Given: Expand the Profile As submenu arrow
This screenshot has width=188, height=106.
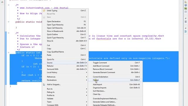Looking at the screenshot, I should (x=87, y=95).
